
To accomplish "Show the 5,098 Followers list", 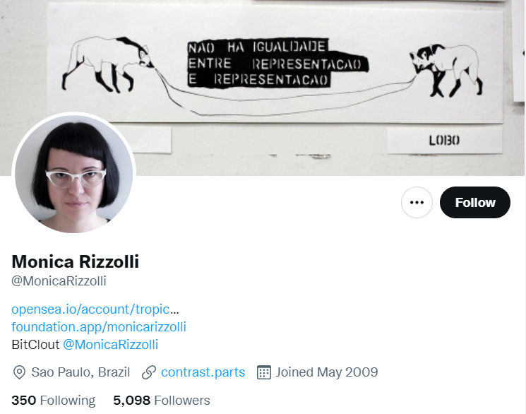I will click(x=162, y=401).
